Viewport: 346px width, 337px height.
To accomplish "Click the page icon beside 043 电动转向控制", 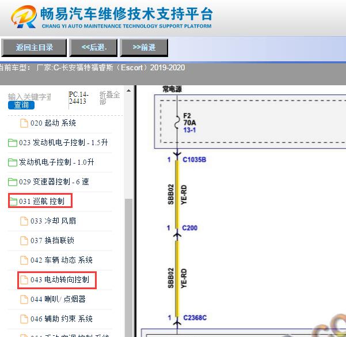I will [24, 280].
